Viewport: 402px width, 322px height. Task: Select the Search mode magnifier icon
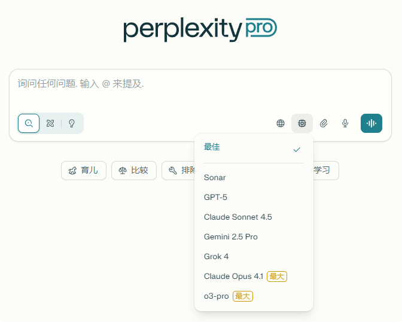pos(29,123)
